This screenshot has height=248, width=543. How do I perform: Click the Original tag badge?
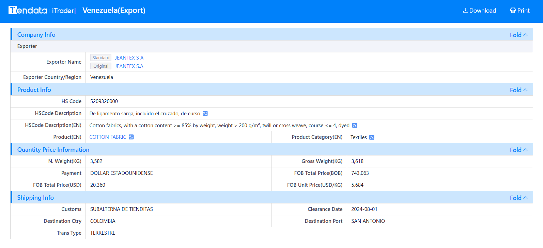click(101, 66)
